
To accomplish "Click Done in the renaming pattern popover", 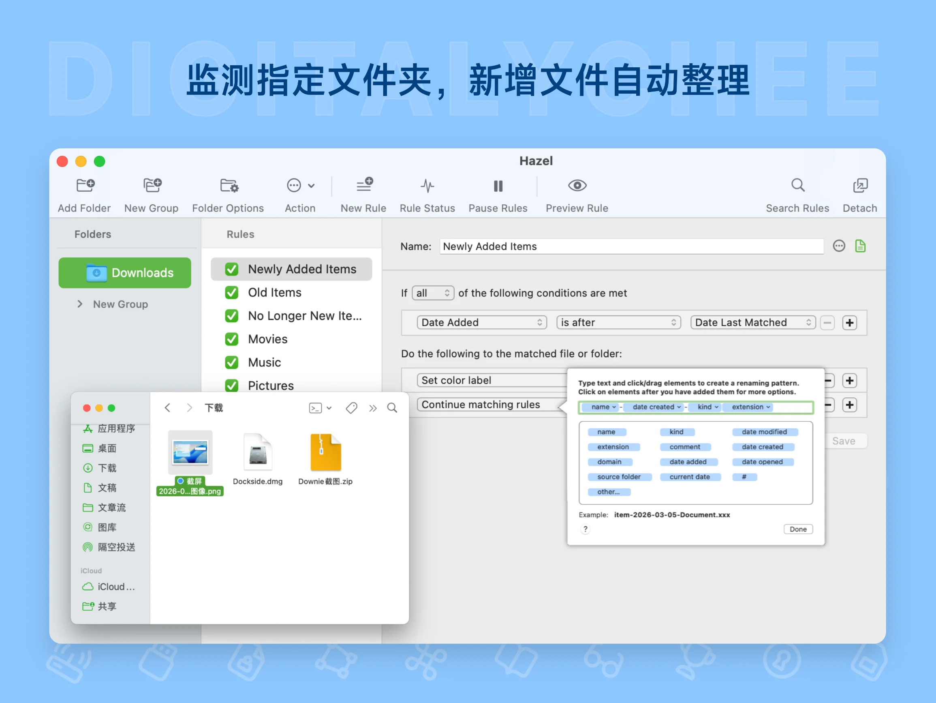I will (x=798, y=529).
